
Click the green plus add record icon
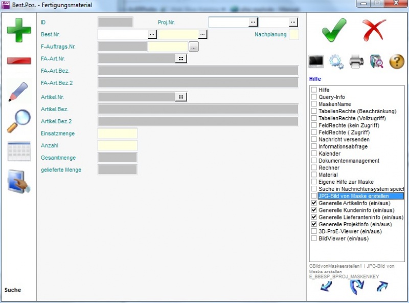tap(19, 30)
